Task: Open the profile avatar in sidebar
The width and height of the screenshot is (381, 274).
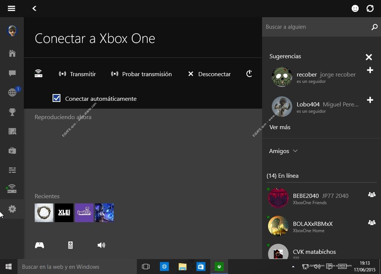Action: (x=12, y=31)
